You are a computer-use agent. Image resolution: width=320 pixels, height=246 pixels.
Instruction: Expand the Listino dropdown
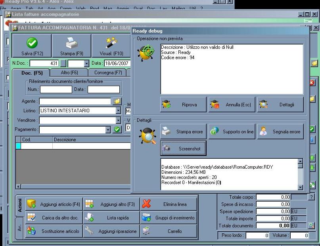pos(118,110)
